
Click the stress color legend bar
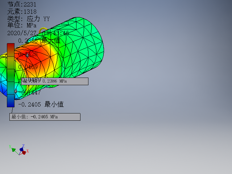(x=11, y=75)
